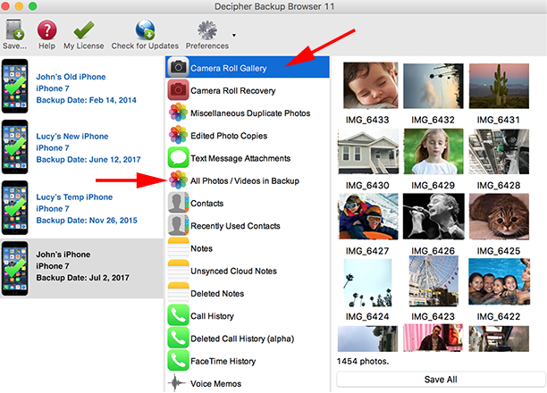Click the All Photos / Videos in Backup icon
This screenshot has height=393, width=547.
point(178,180)
